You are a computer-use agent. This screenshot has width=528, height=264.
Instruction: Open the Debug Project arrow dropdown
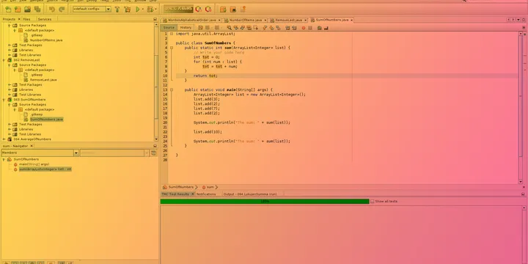pyautogui.click(x=155, y=9)
